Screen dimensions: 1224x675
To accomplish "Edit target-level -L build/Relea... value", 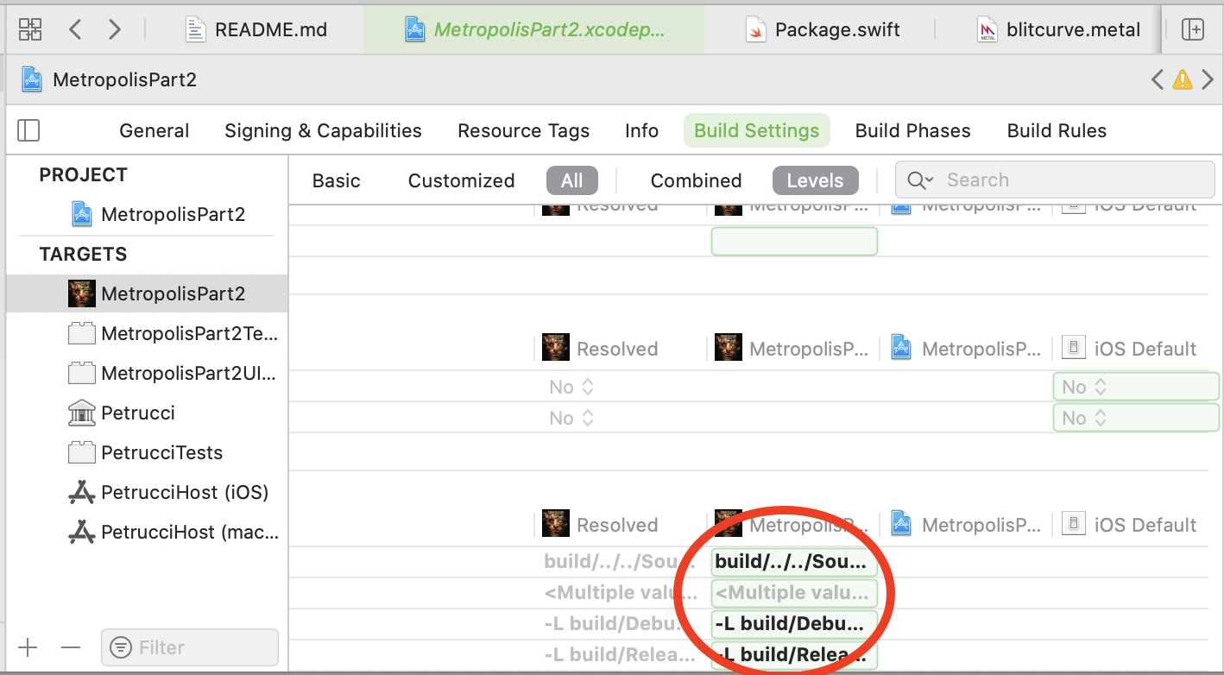I will (794, 655).
